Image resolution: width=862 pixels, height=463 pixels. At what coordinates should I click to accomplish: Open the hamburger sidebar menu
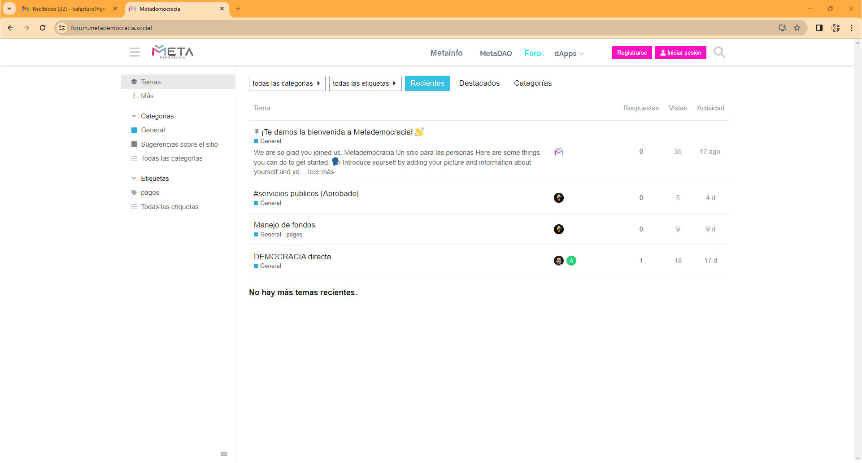click(x=135, y=52)
